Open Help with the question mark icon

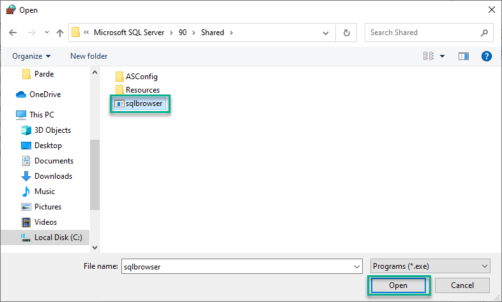[x=486, y=56]
